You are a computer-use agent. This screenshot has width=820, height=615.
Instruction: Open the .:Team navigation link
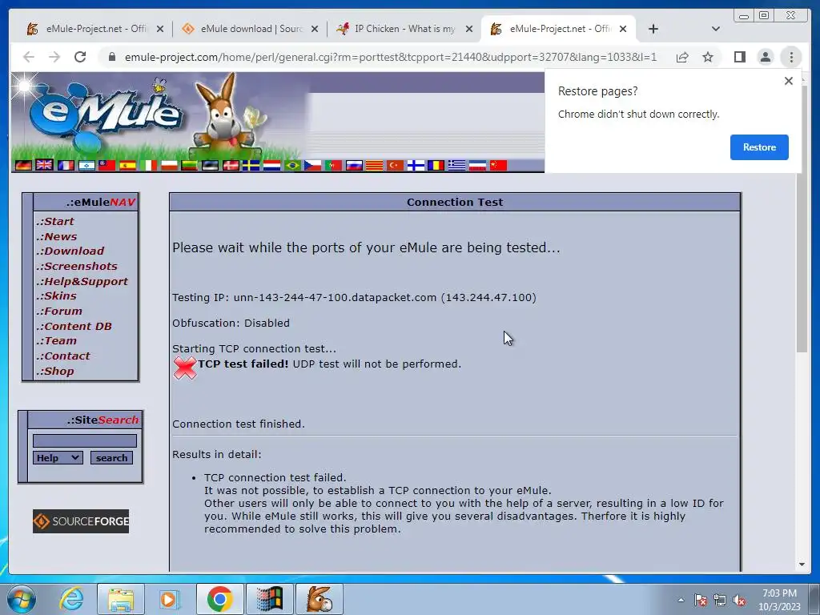(56, 341)
